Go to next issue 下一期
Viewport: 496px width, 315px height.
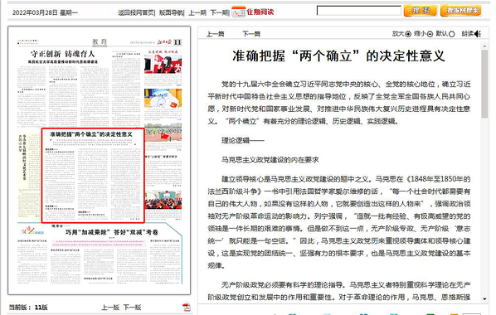click(x=219, y=12)
